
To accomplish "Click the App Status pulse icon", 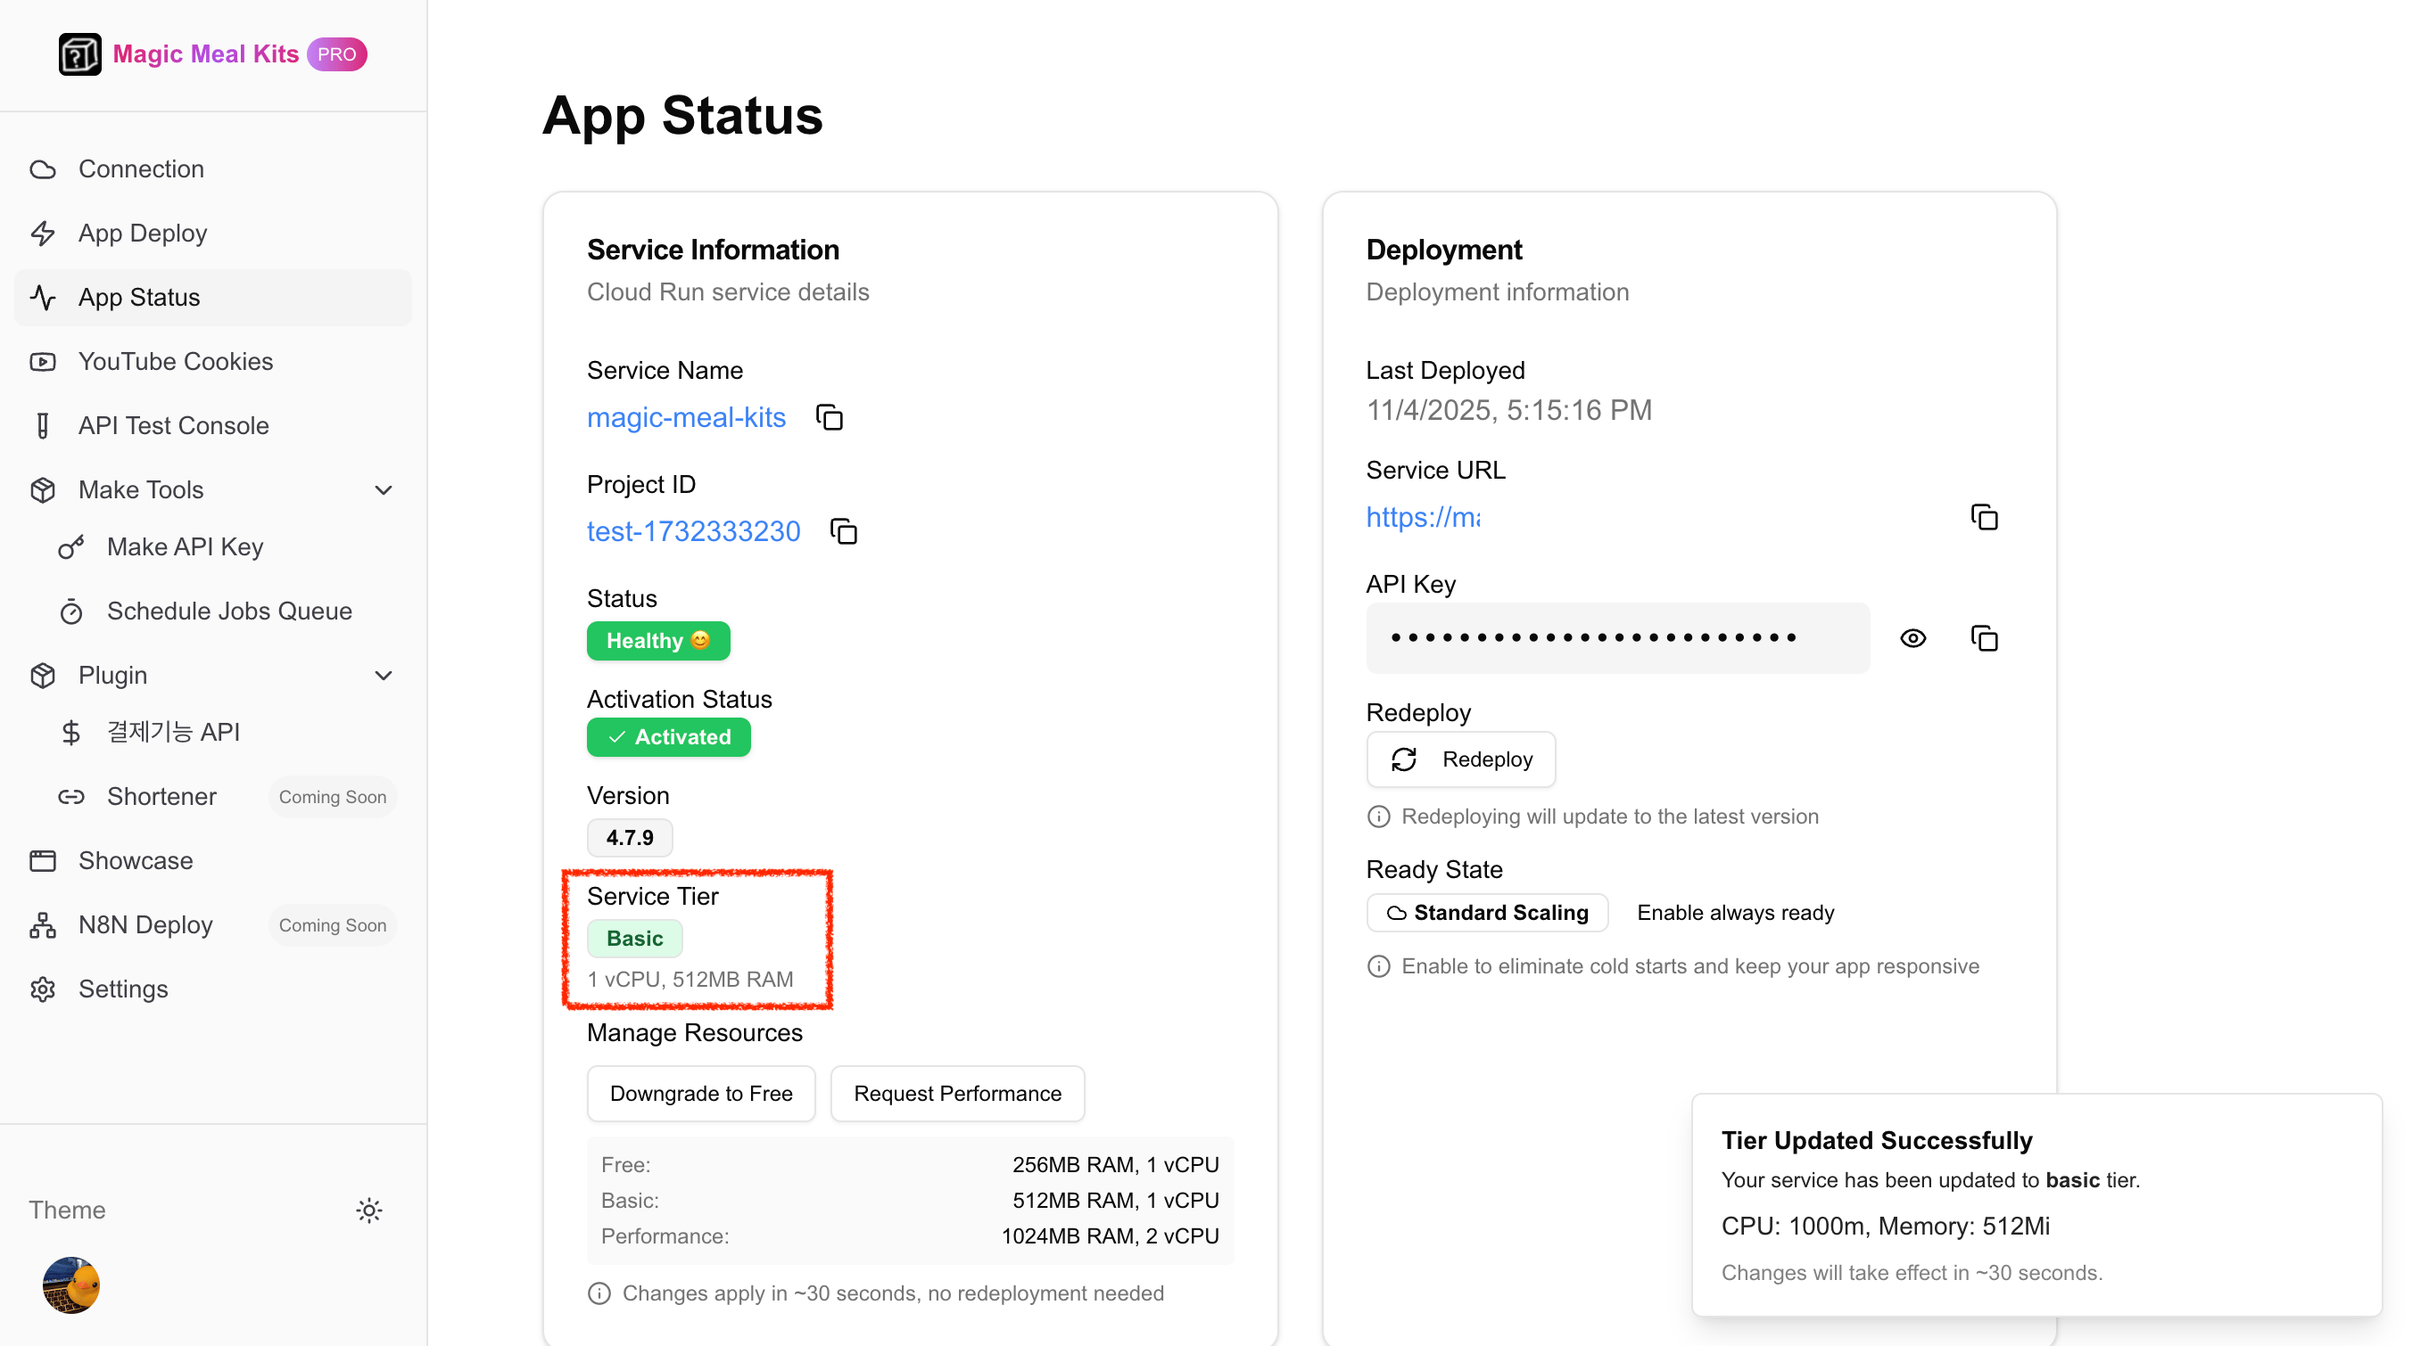I will coord(43,298).
